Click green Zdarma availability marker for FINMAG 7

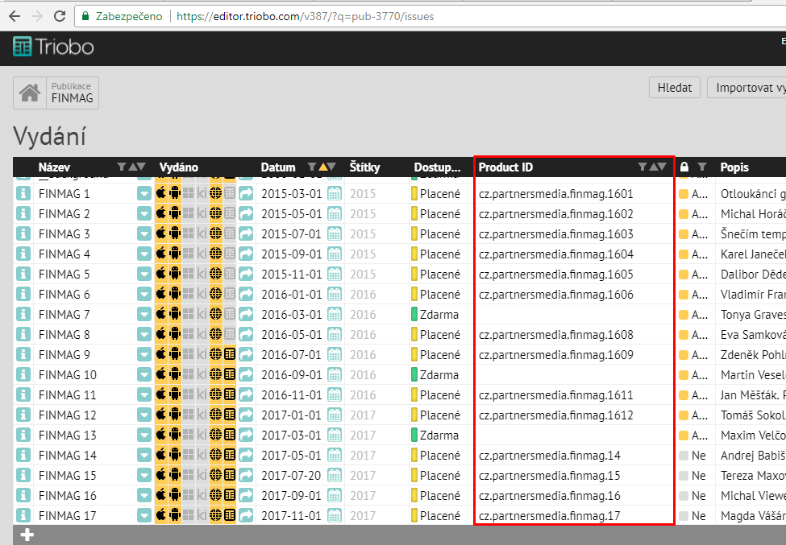pyautogui.click(x=414, y=314)
